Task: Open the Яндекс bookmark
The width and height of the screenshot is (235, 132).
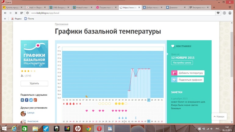Action: [17, 19]
